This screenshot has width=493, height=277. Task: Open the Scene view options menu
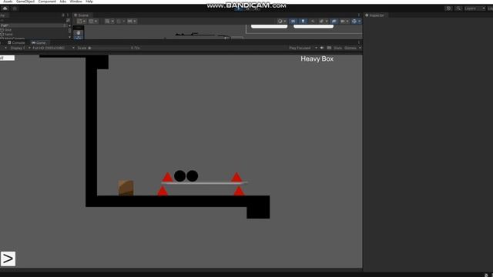(359, 15)
